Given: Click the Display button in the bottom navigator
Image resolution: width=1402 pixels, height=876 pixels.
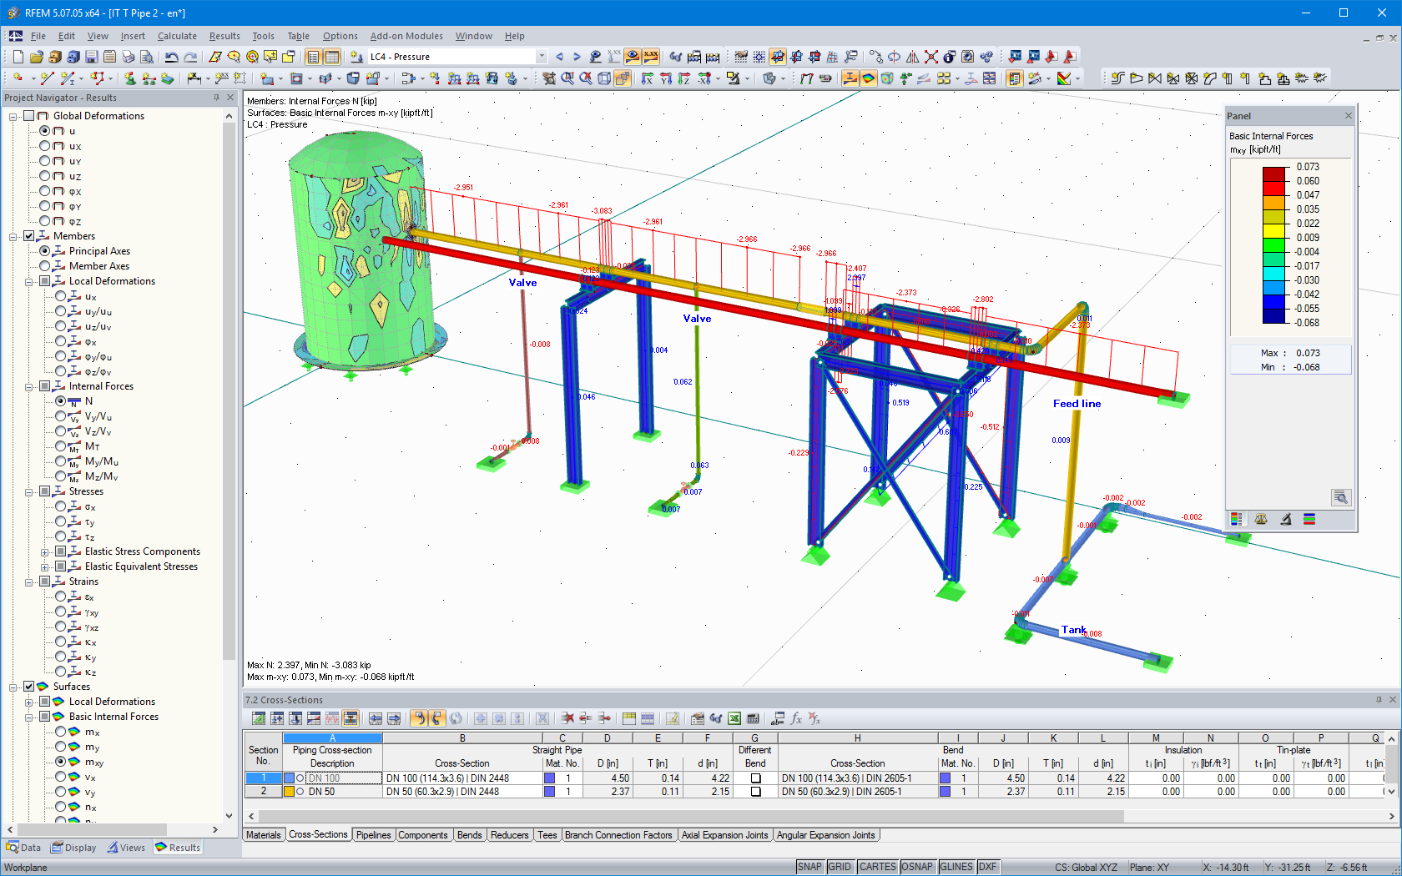Looking at the screenshot, I should point(73,847).
